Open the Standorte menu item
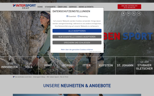 50,7
